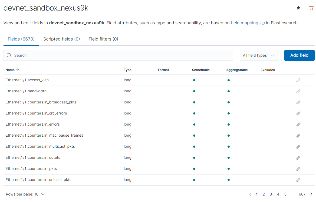Click the Aggregatable column header

click(237, 70)
